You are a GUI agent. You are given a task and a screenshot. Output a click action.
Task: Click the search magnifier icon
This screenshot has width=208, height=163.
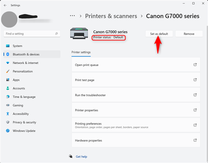(56, 34)
